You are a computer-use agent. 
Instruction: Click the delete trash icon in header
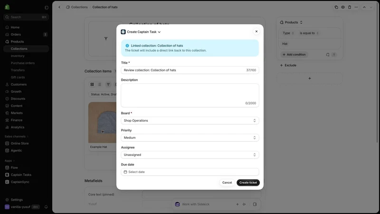(350, 7)
